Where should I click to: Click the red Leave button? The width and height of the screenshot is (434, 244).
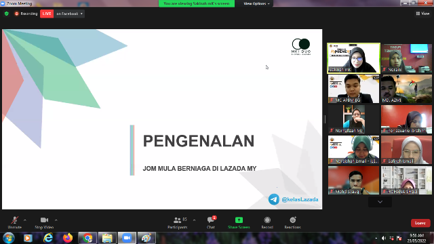coord(420,223)
